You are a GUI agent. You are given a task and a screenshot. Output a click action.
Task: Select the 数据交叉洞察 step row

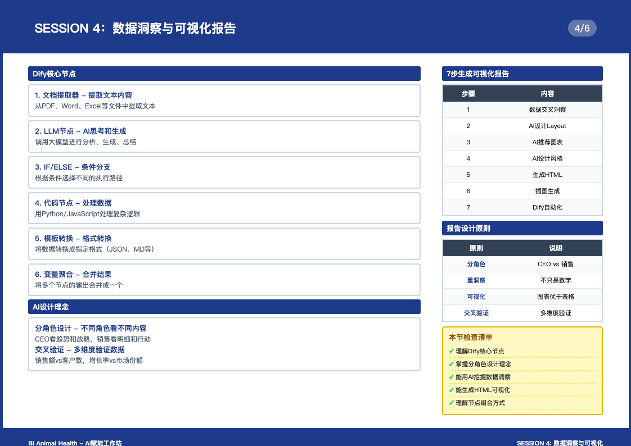[x=522, y=110]
